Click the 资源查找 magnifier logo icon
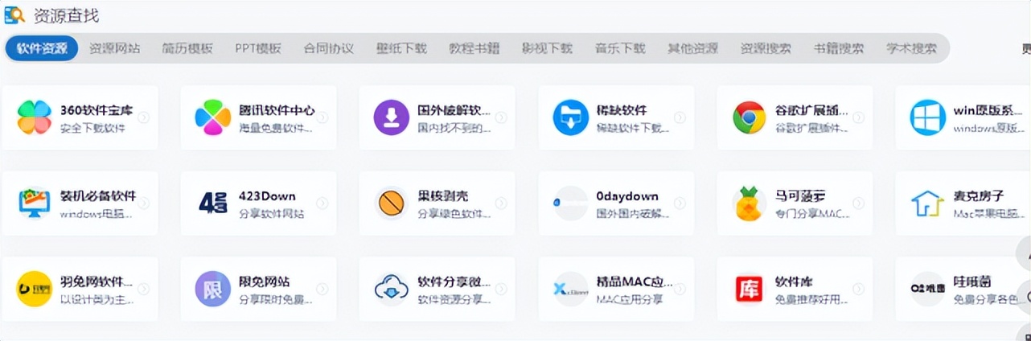 (x=14, y=14)
